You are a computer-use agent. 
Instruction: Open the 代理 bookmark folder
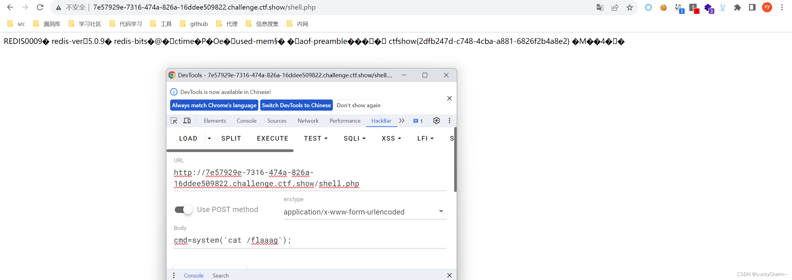227,24
